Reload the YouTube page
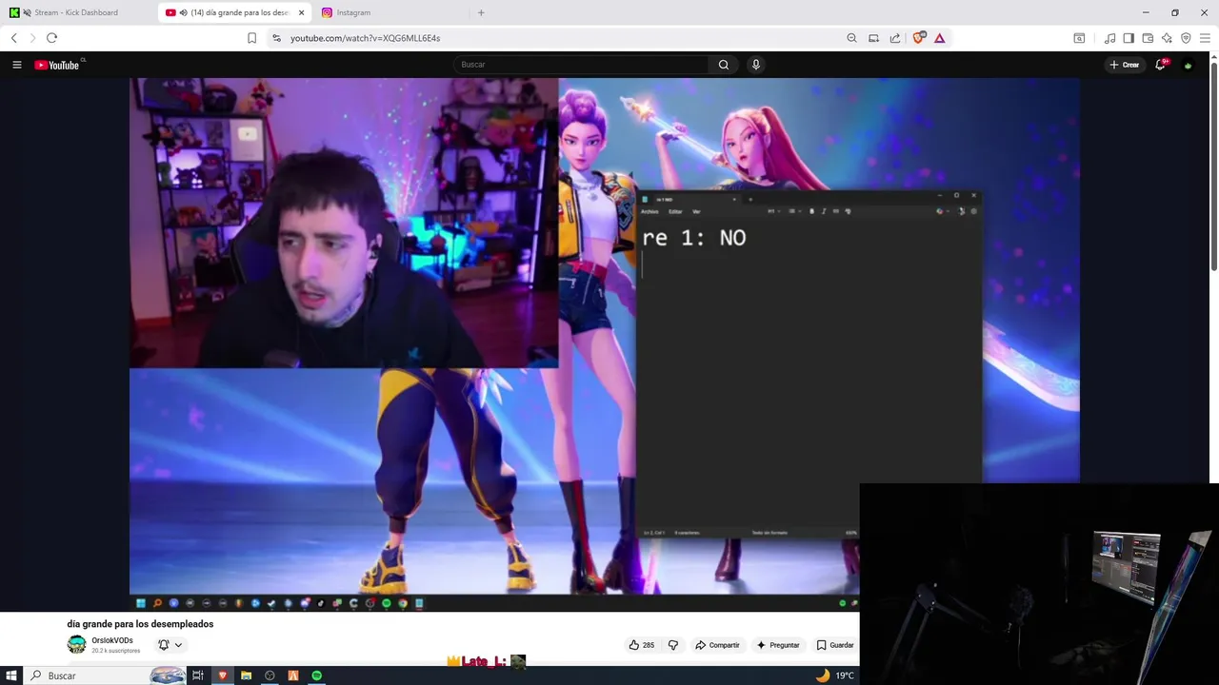The image size is (1219, 685). point(51,38)
